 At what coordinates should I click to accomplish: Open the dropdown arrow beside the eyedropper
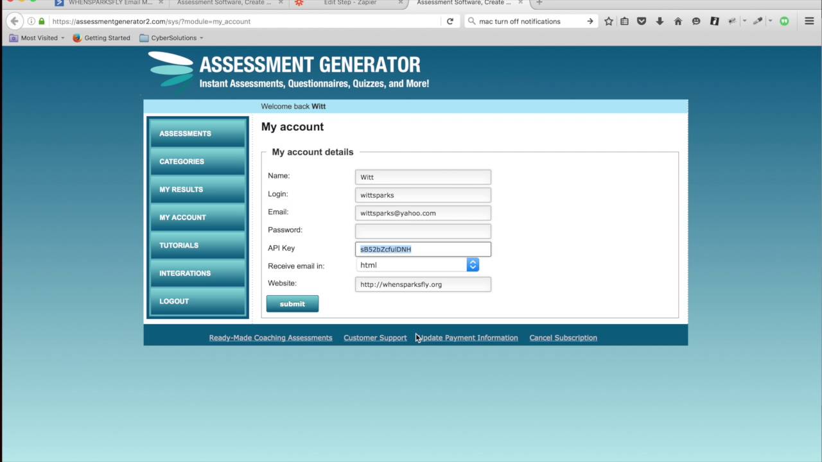(770, 21)
